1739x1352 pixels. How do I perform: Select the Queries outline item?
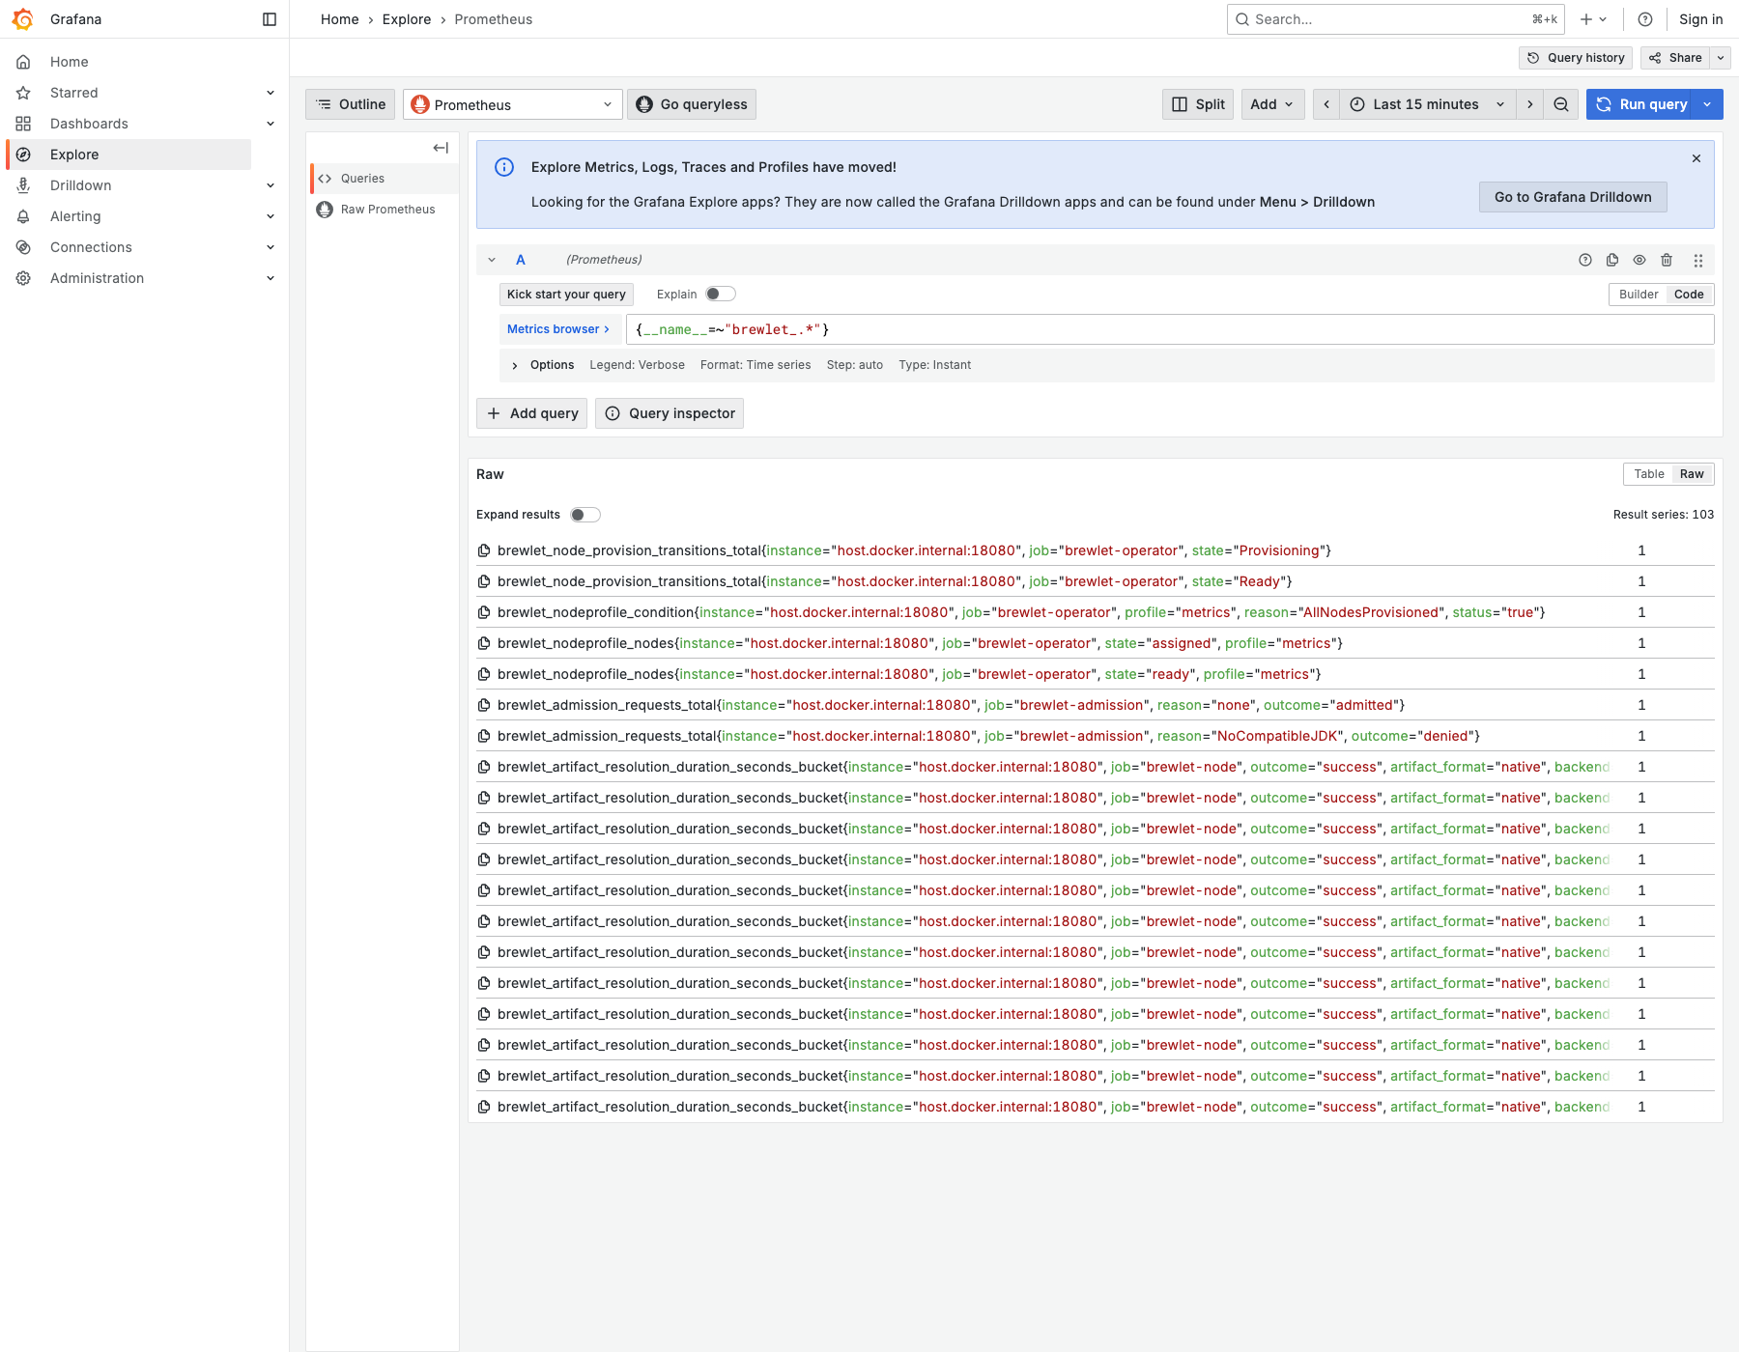coord(385,179)
